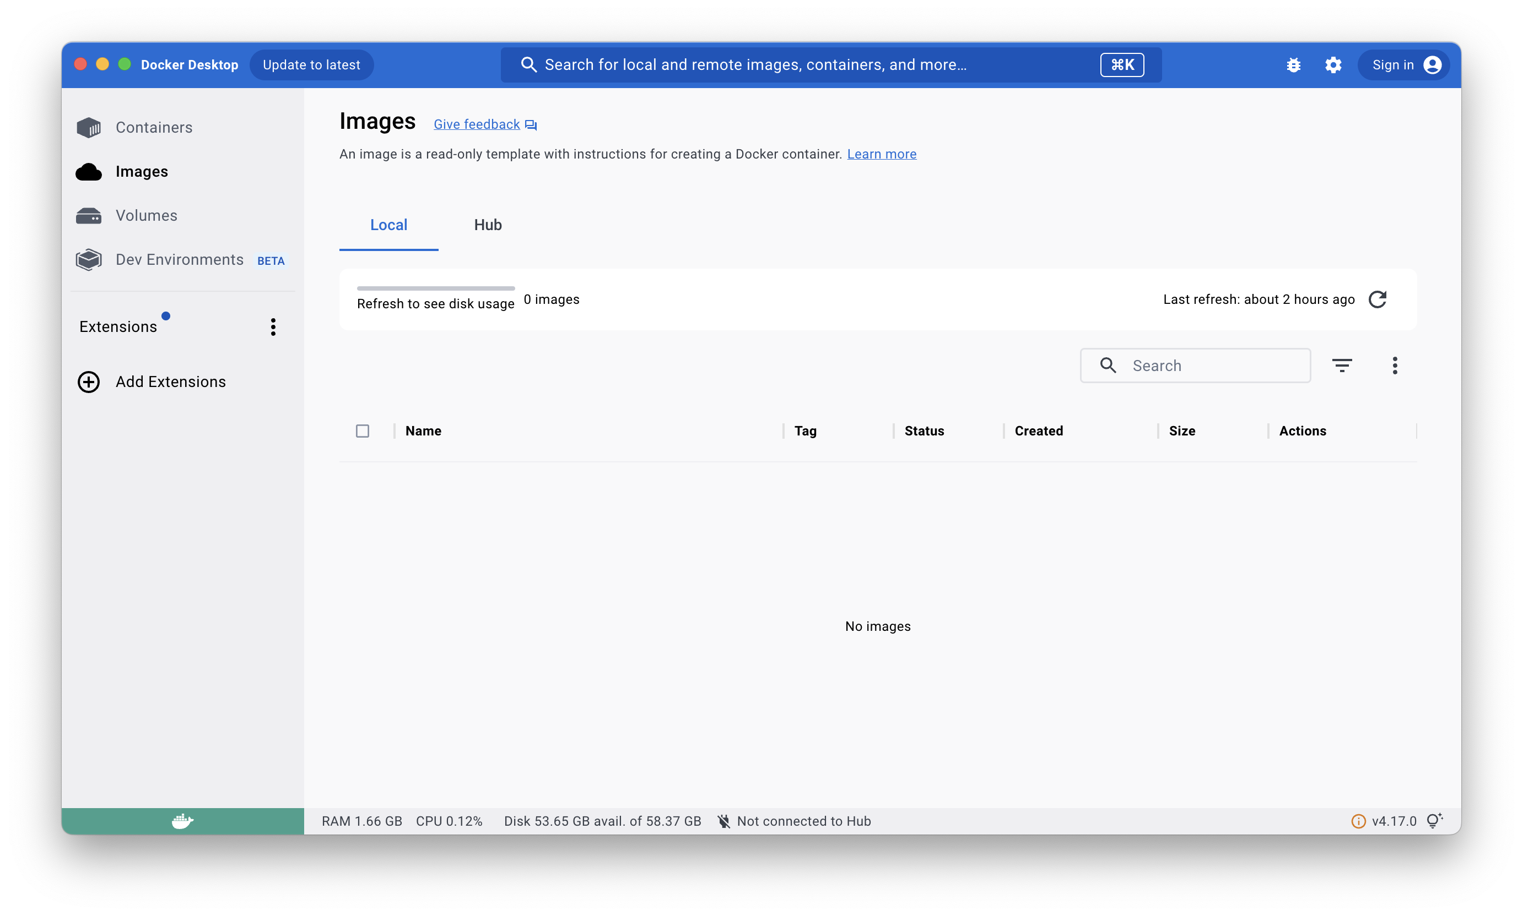Image resolution: width=1523 pixels, height=916 pixels.
Task: Open settings via the gear icon
Action: [1333, 65]
